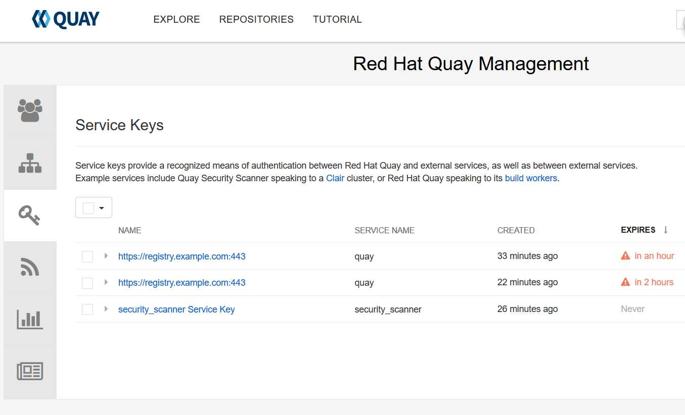Select the Service Keys key icon tab
This screenshot has width=685, height=415.
coord(29,216)
